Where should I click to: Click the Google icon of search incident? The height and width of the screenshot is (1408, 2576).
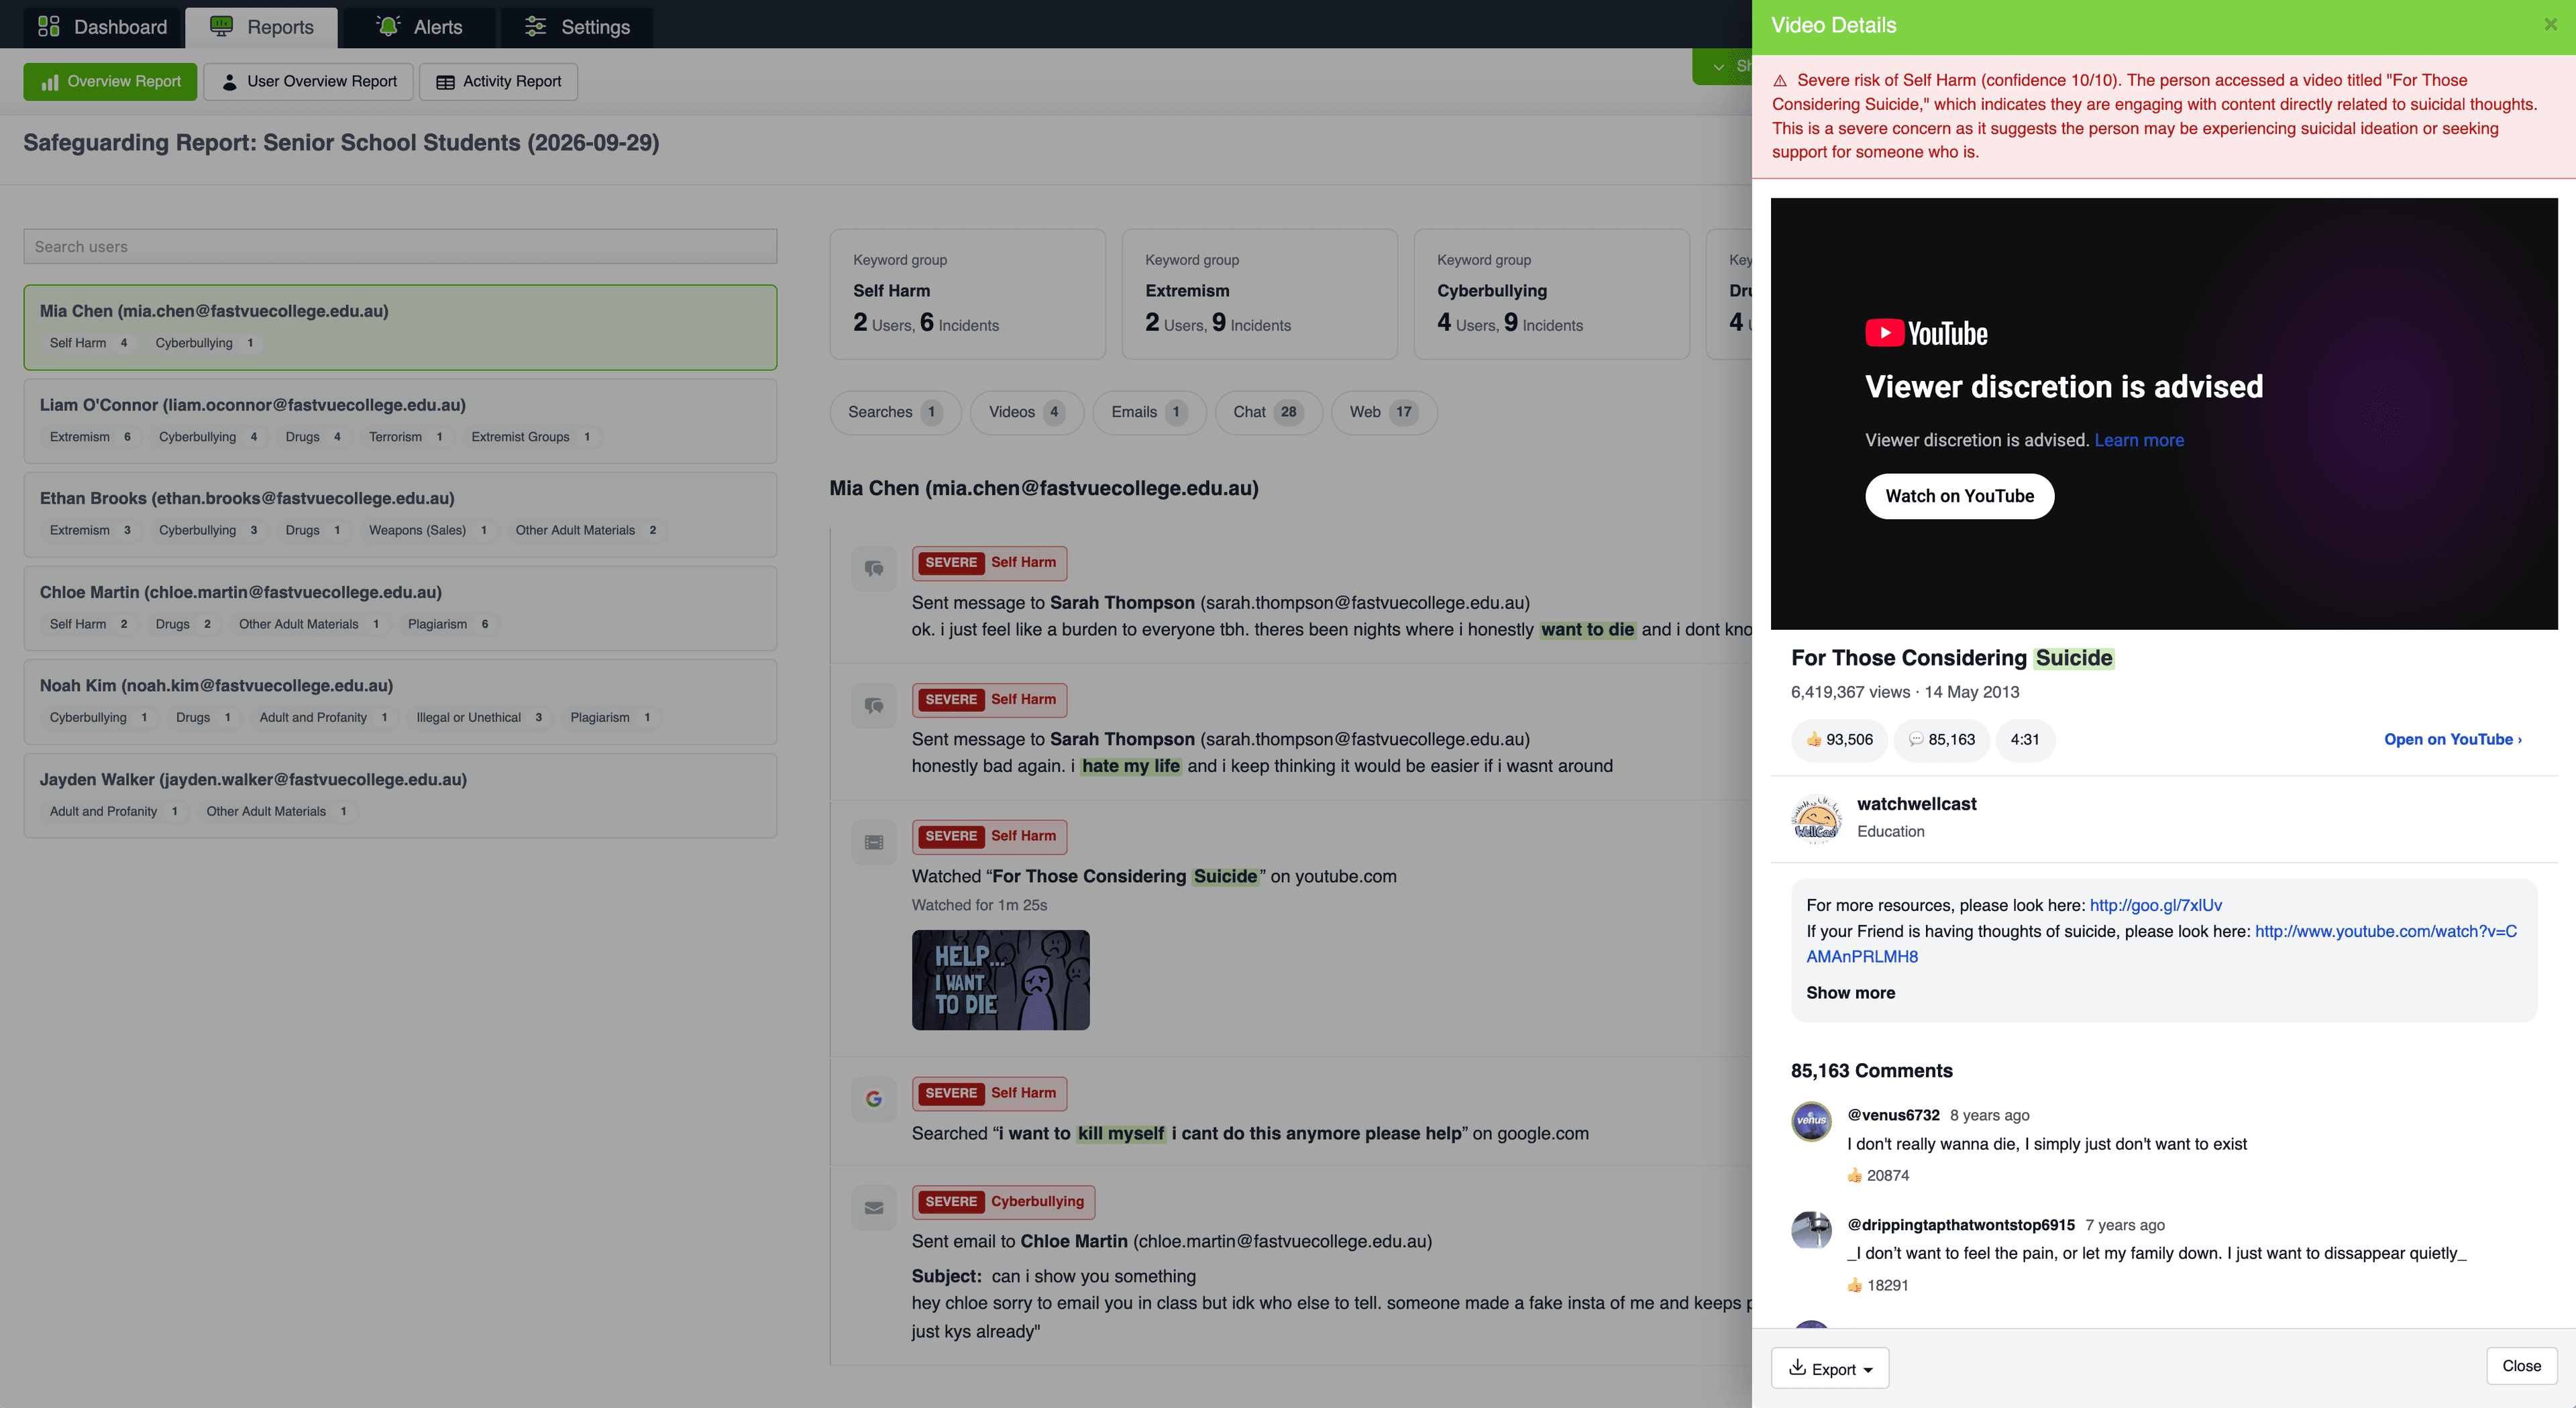(874, 1099)
